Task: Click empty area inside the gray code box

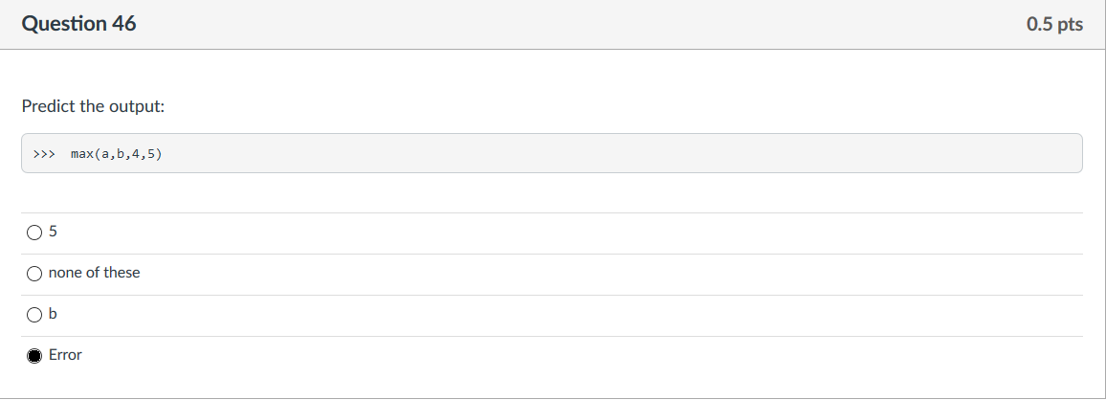Action: pyautogui.click(x=621, y=153)
